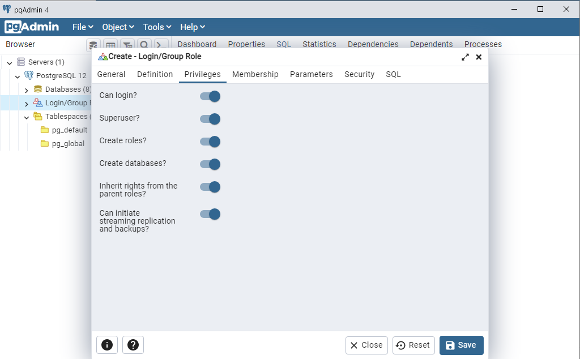Maximize the Create Role dialog
The image size is (580, 359).
465,57
